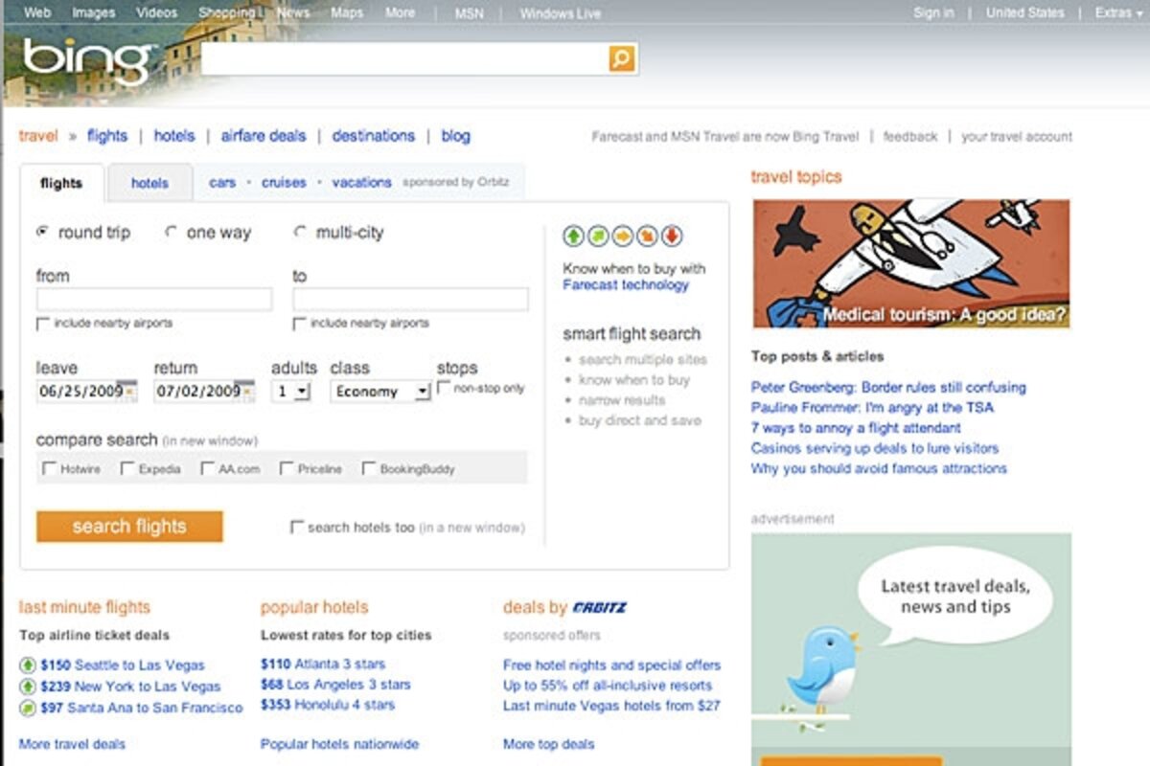Open the leave date calendar icon
Image resolution: width=1150 pixels, height=766 pixels.
coord(130,391)
